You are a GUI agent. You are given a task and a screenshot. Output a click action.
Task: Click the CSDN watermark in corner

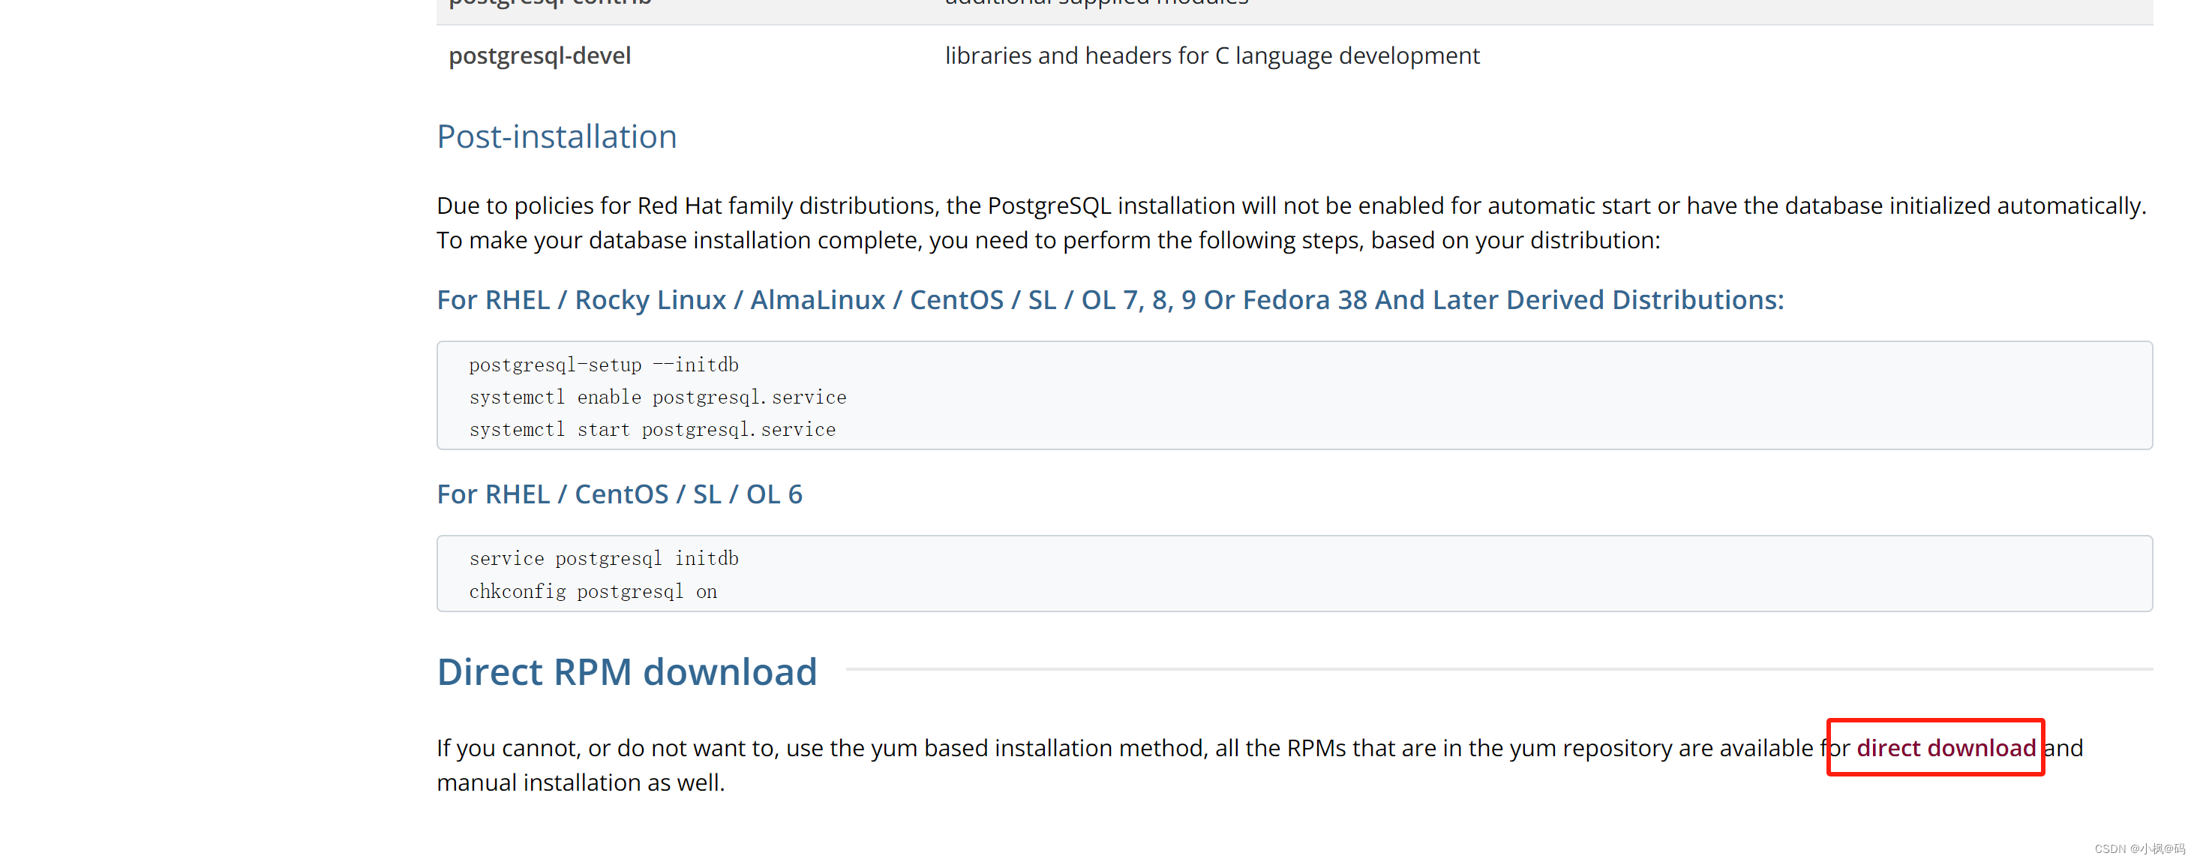tap(2138, 848)
